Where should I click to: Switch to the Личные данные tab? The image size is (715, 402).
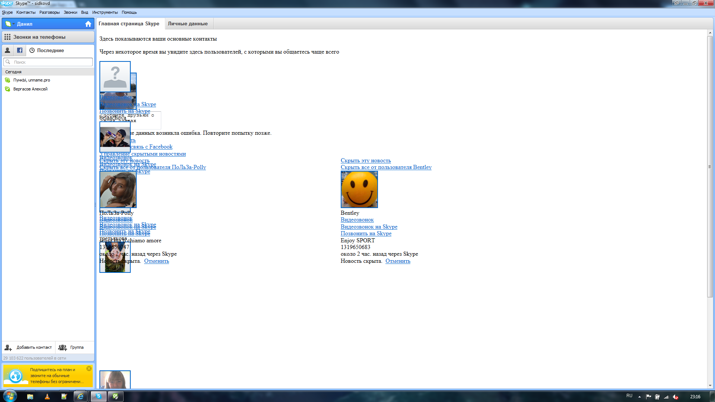188,23
